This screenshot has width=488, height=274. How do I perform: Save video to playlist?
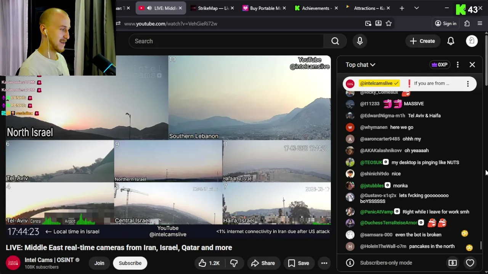[299, 263]
